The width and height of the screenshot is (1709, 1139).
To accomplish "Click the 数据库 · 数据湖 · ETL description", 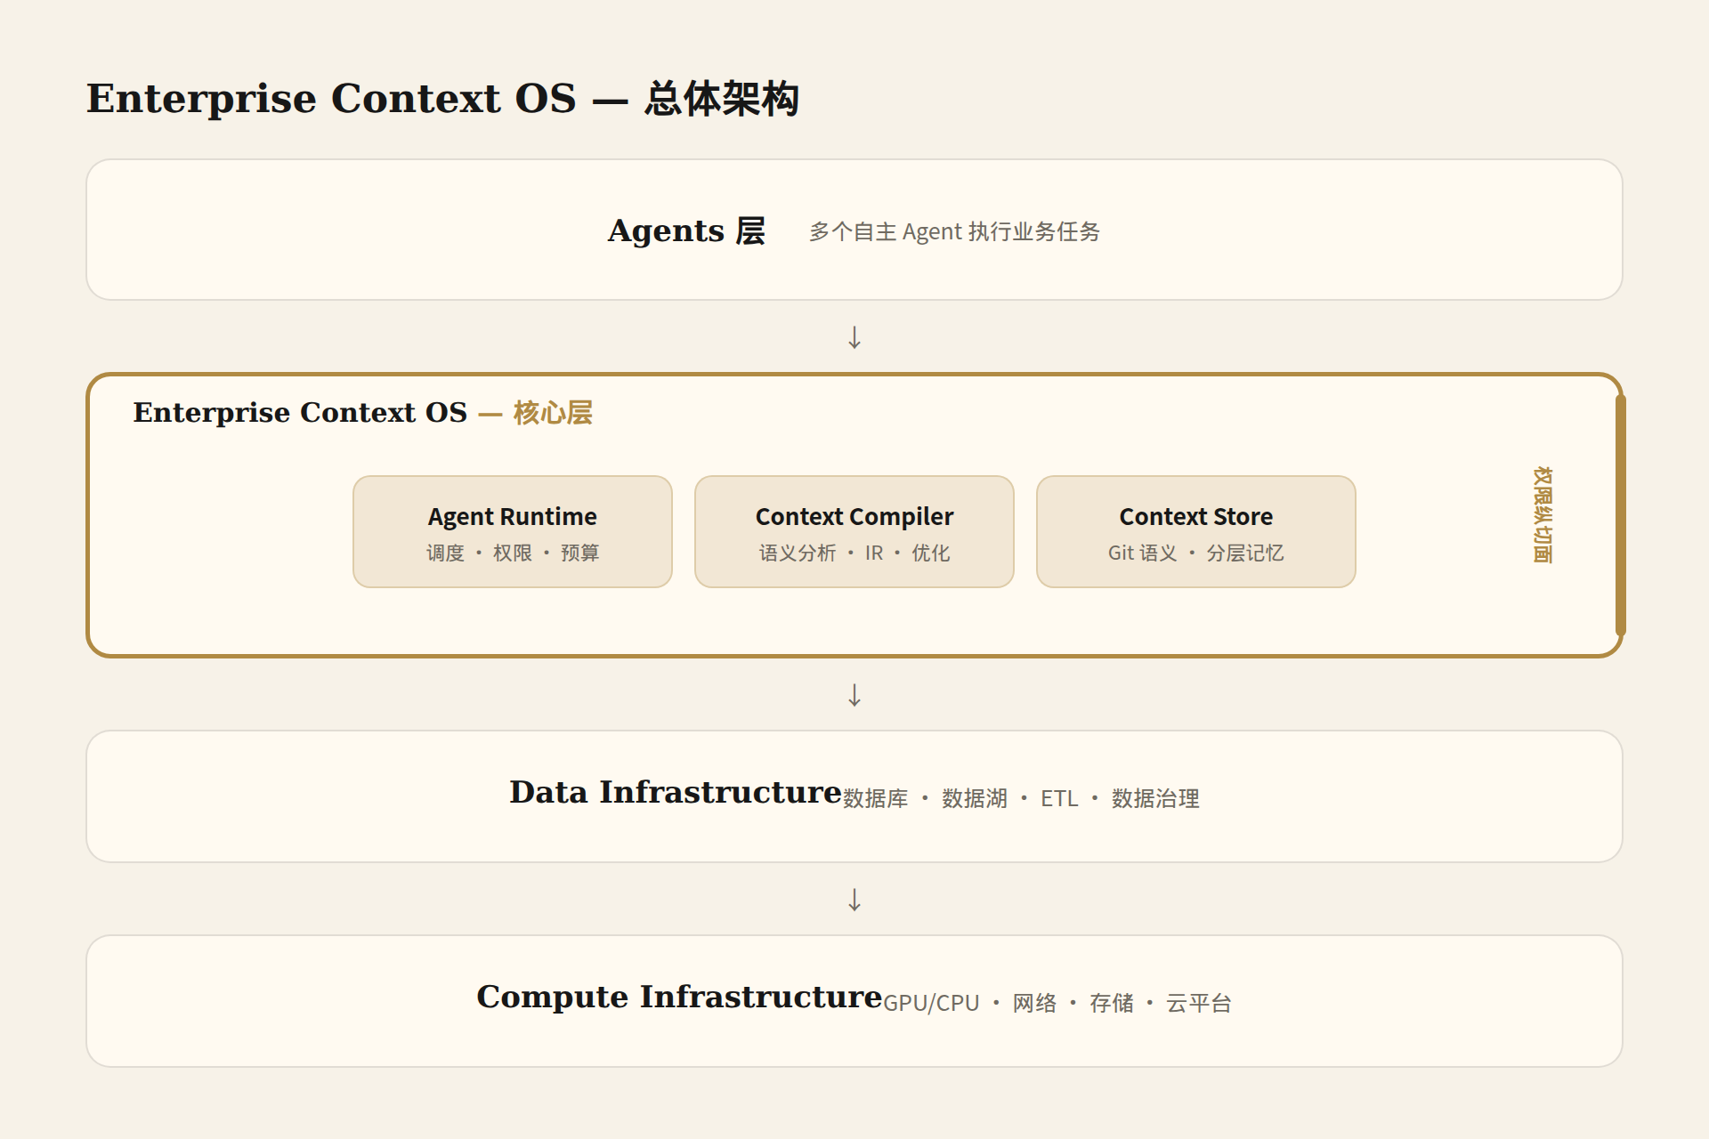I will (1021, 798).
